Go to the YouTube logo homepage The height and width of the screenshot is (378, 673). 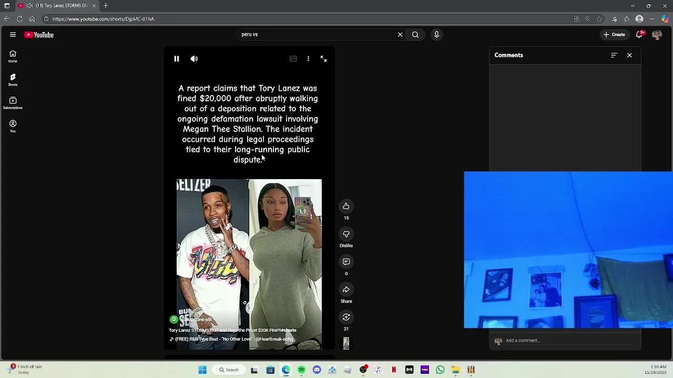39,35
